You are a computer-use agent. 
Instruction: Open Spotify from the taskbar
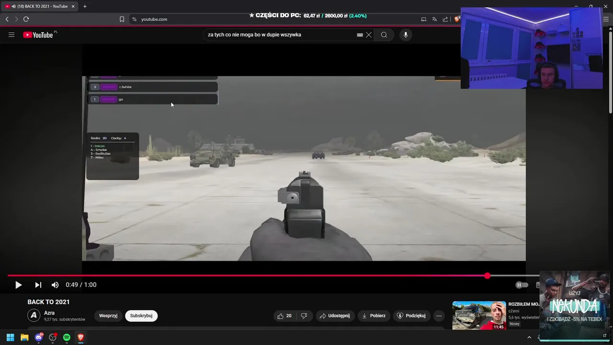[x=67, y=337]
